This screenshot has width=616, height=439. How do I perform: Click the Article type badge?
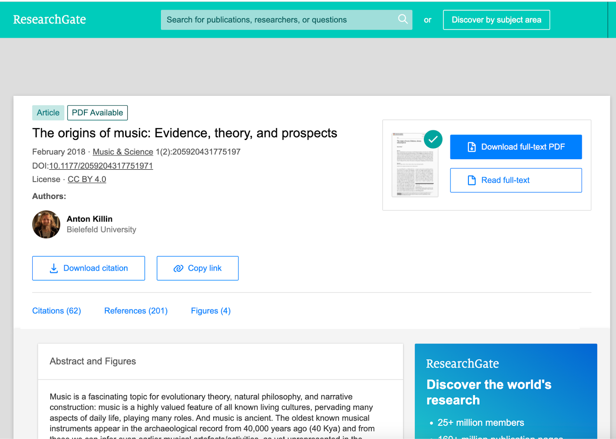pos(48,113)
